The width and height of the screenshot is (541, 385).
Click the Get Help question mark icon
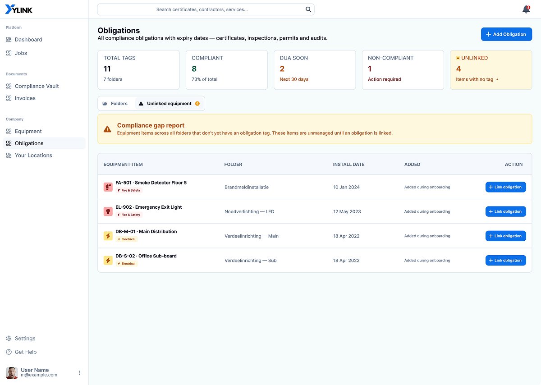(x=9, y=352)
